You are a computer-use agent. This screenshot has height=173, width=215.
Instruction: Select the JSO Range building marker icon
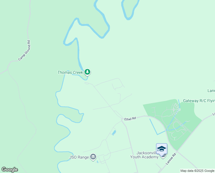(93, 157)
